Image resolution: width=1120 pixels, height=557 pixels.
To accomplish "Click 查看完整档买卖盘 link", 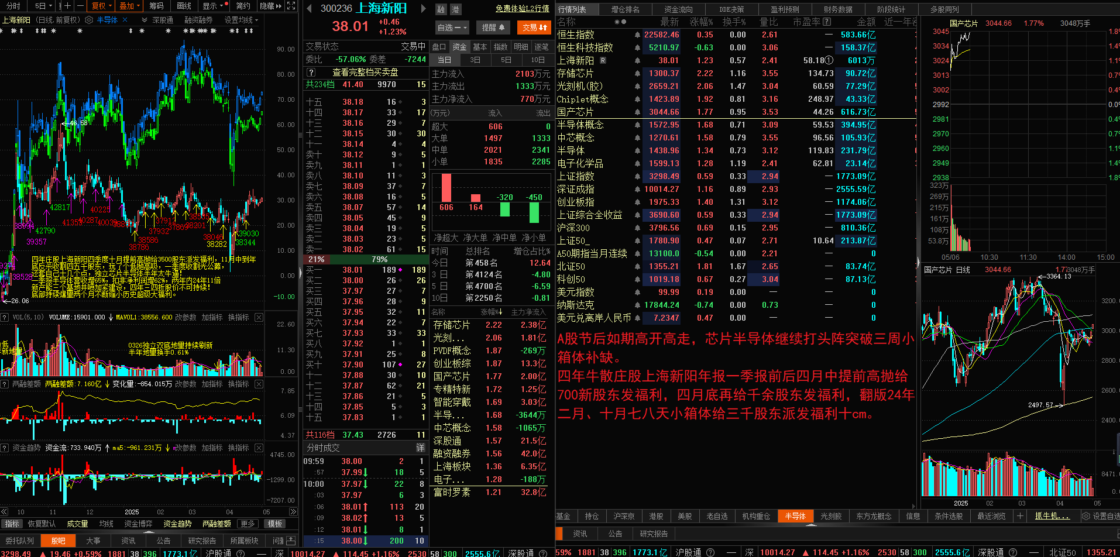I will tap(365, 73).
